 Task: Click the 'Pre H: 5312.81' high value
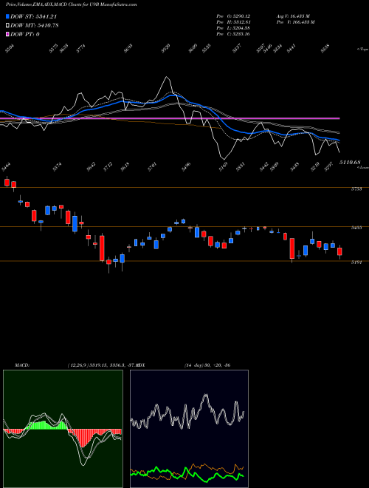pyautogui.click(x=233, y=22)
